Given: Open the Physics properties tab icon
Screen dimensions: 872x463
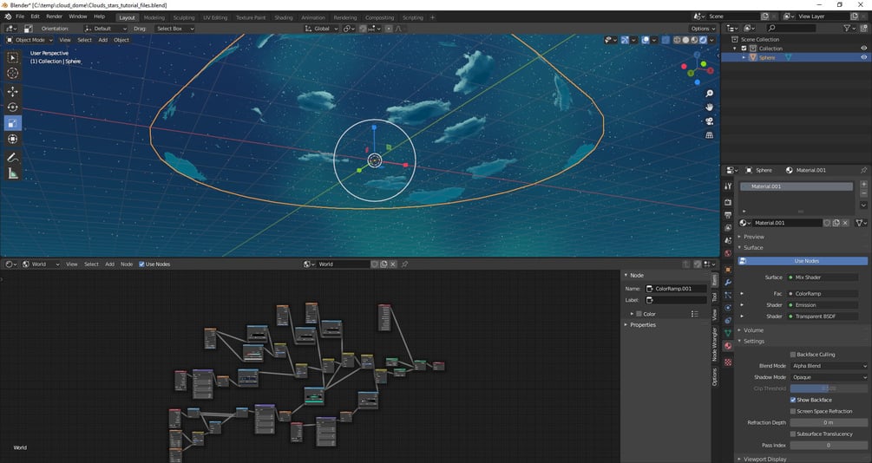Looking at the screenshot, I should 727,308.
